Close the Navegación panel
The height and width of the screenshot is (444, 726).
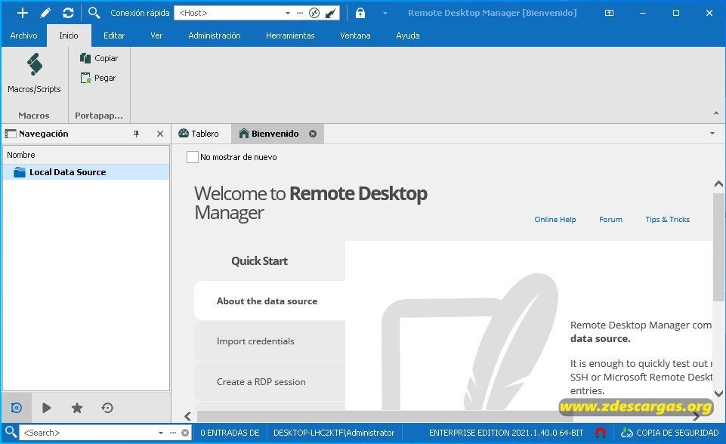[160, 134]
